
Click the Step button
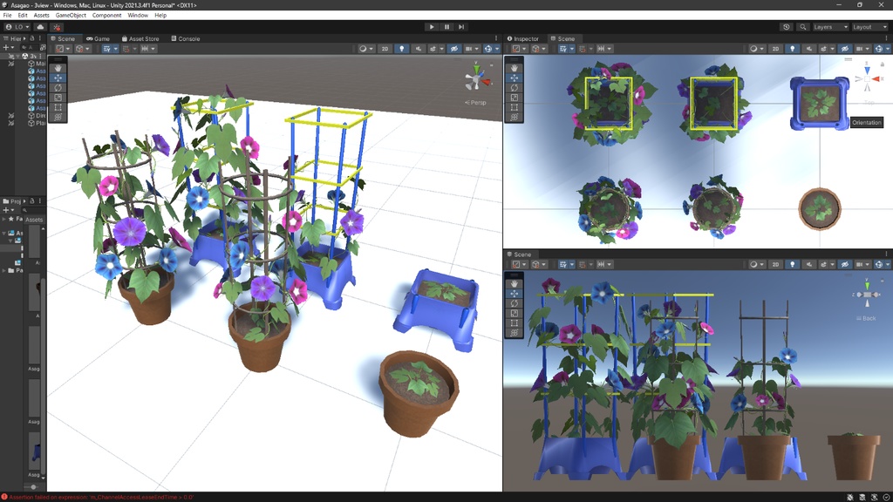click(461, 27)
